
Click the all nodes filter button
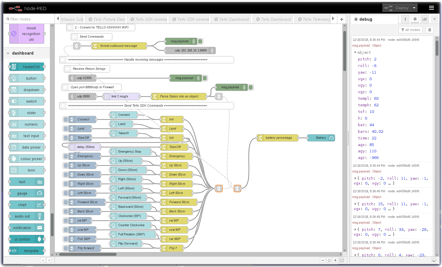point(410,30)
